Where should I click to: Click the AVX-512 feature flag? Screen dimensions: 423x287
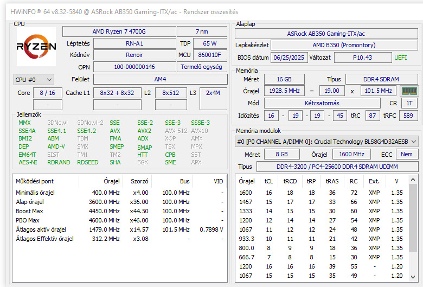(176, 131)
